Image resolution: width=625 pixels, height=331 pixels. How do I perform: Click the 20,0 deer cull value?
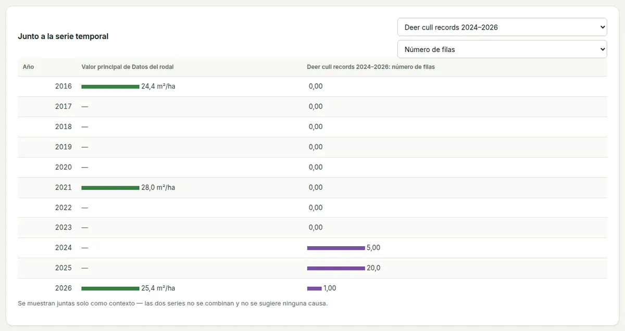[x=373, y=268]
